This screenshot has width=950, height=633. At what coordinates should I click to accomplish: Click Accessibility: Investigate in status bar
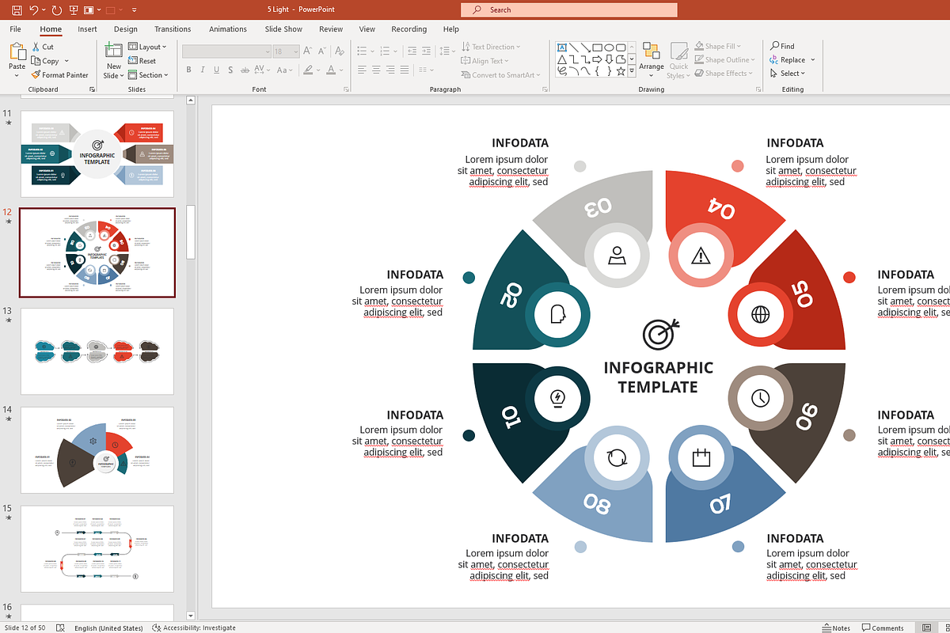(194, 627)
